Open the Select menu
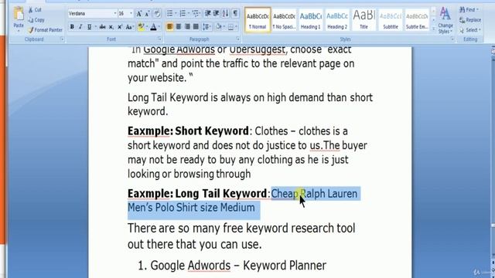Viewport: 495px width, 278px height. point(469,30)
